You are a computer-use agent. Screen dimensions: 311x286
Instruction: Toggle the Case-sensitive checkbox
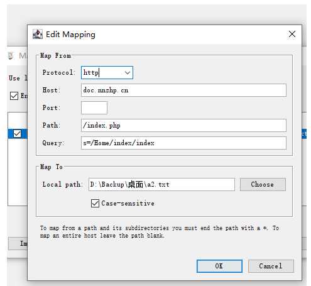click(95, 203)
